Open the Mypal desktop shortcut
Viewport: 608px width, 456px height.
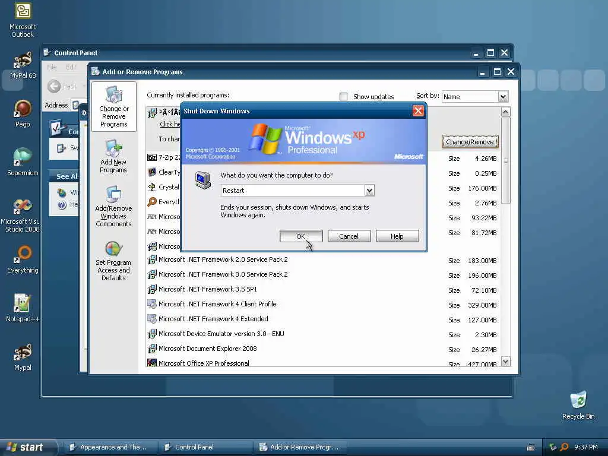tap(23, 357)
